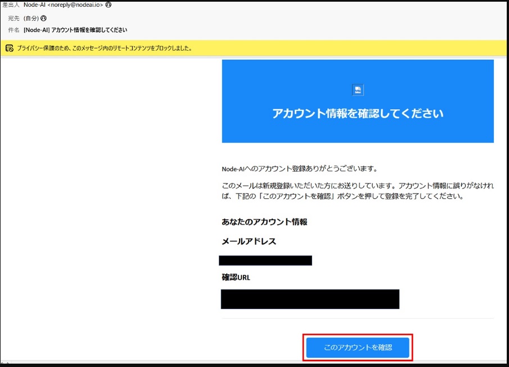509x367 pixels.
Task: Click the blue banner headline text
Action: tap(358, 113)
